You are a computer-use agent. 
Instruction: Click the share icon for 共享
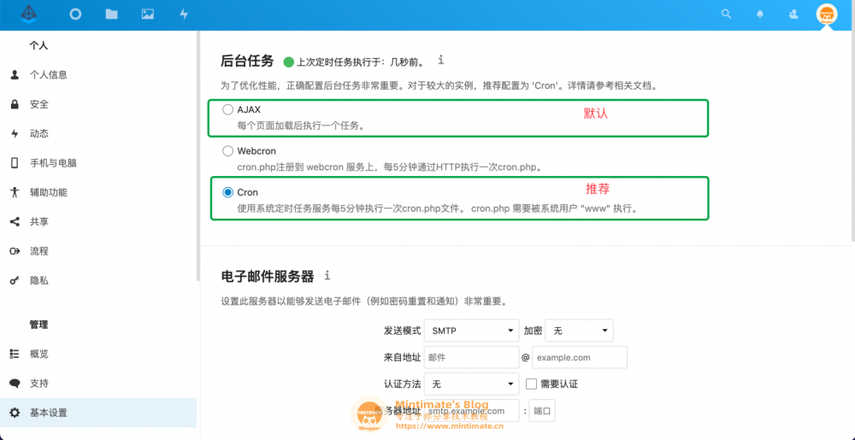click(15, 221)
